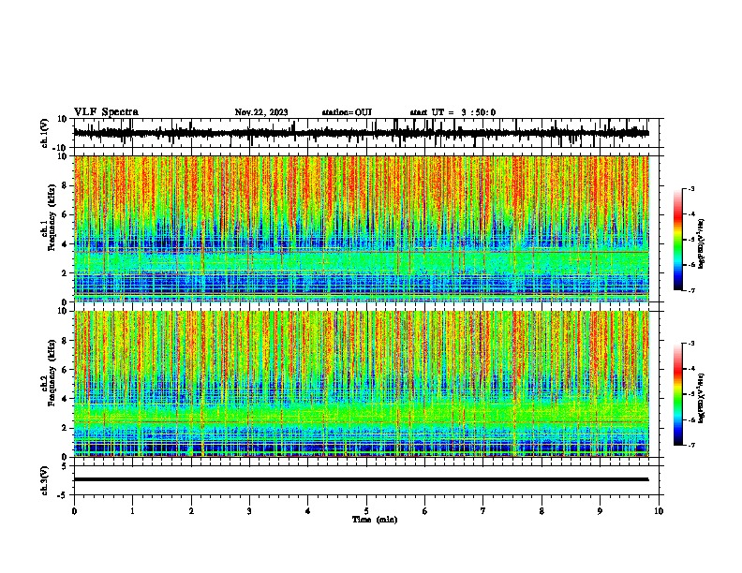The height and width of the screenshot is (573, 742).
Task: Click the "4" kHz tick on ch.2 frequency axis
Action: click(65, 399)
